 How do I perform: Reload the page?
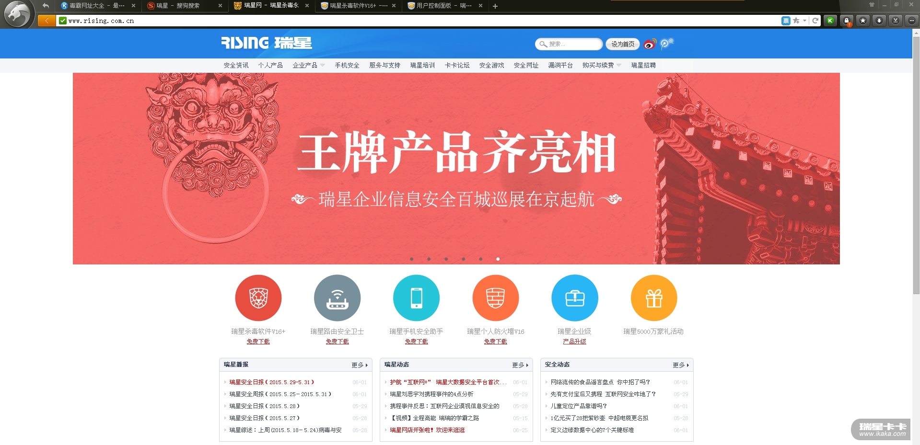point(815,21)
